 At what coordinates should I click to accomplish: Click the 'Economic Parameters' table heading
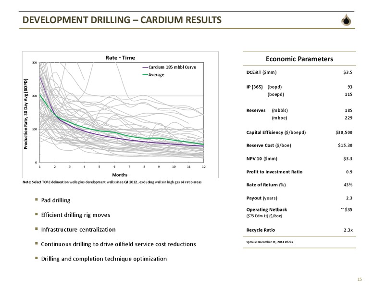point(299,59)
